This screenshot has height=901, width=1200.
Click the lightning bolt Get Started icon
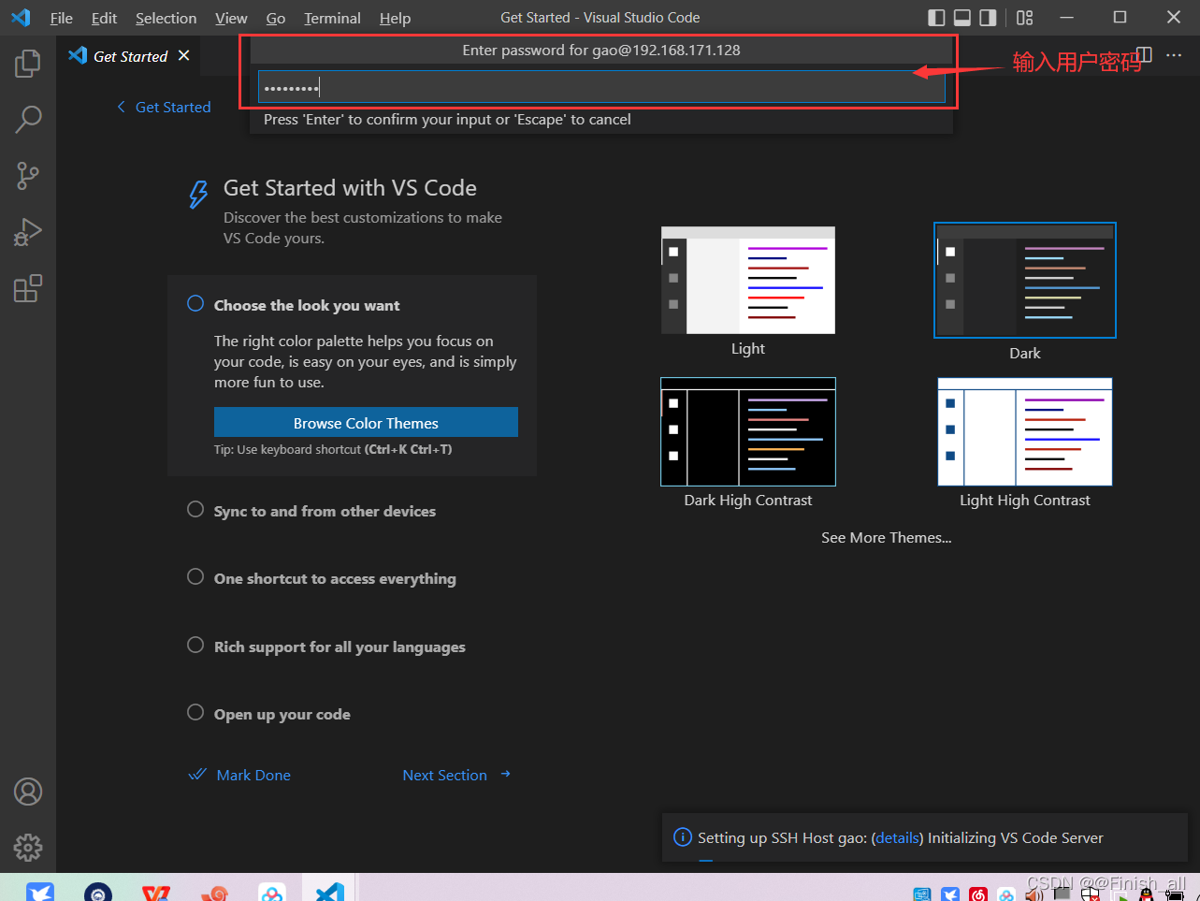[x=198, y=195]
